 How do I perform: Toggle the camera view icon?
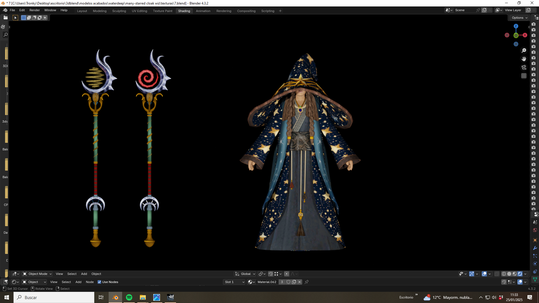[524, 67]
